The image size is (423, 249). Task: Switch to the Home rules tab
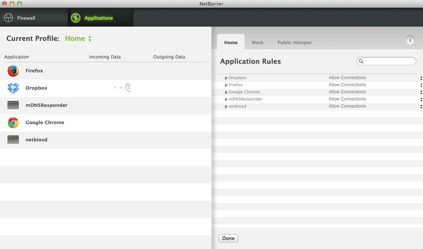point(231,42)
